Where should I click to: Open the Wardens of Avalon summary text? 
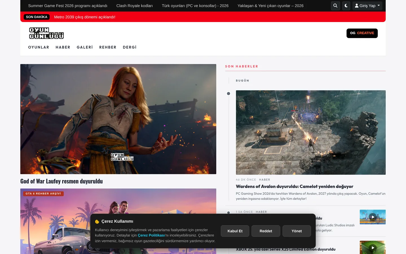[x=311, y=196]
